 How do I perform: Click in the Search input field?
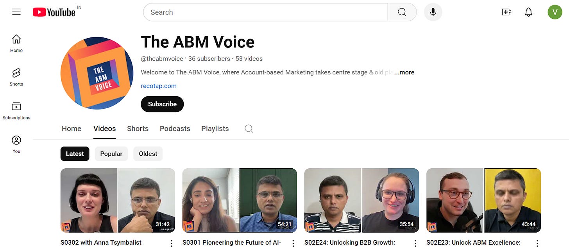[266, 12]
